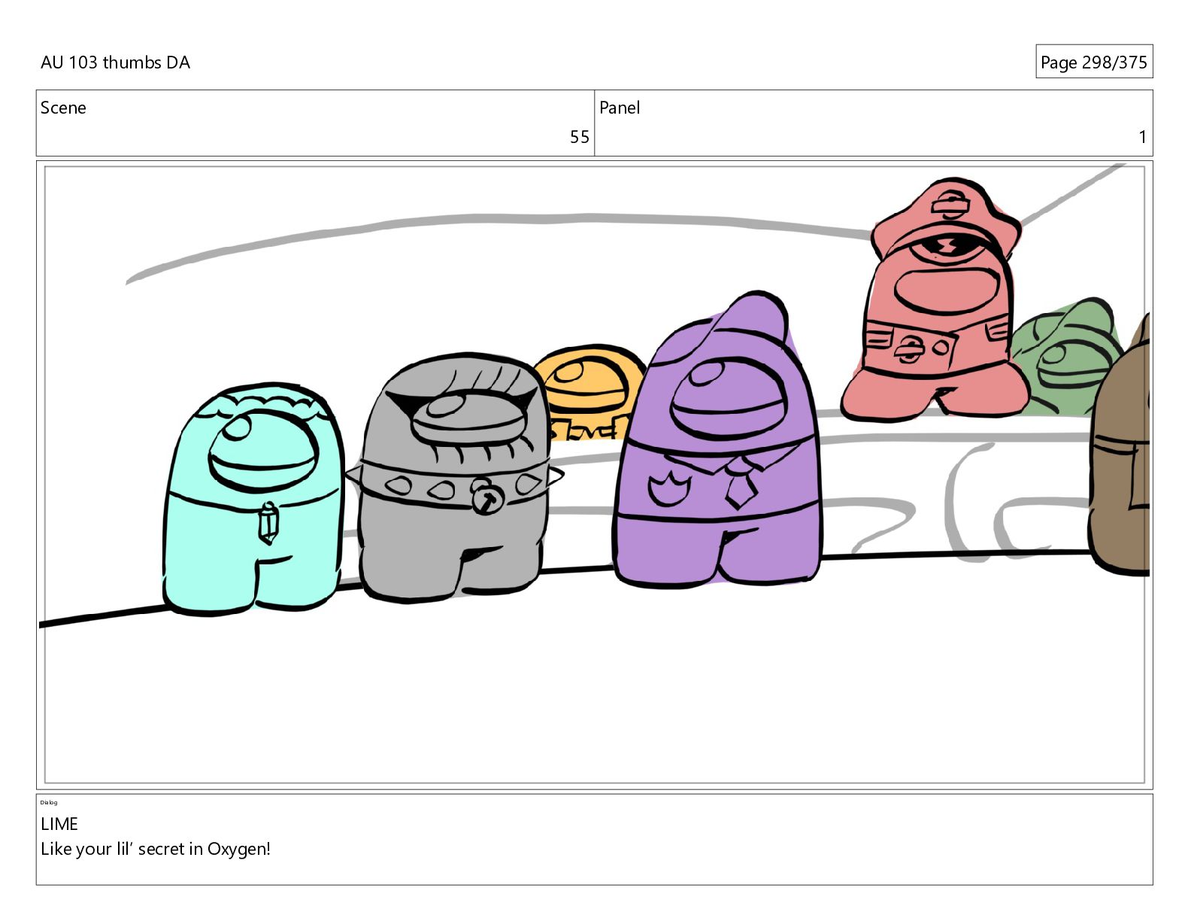Click the 'Page 298/375' page indicator
The width and height of the screenshot is (1191, 921).
[x=1093, y=62]
